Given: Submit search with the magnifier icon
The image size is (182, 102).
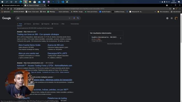Looking at the screenshot, I should click(78, 18).
